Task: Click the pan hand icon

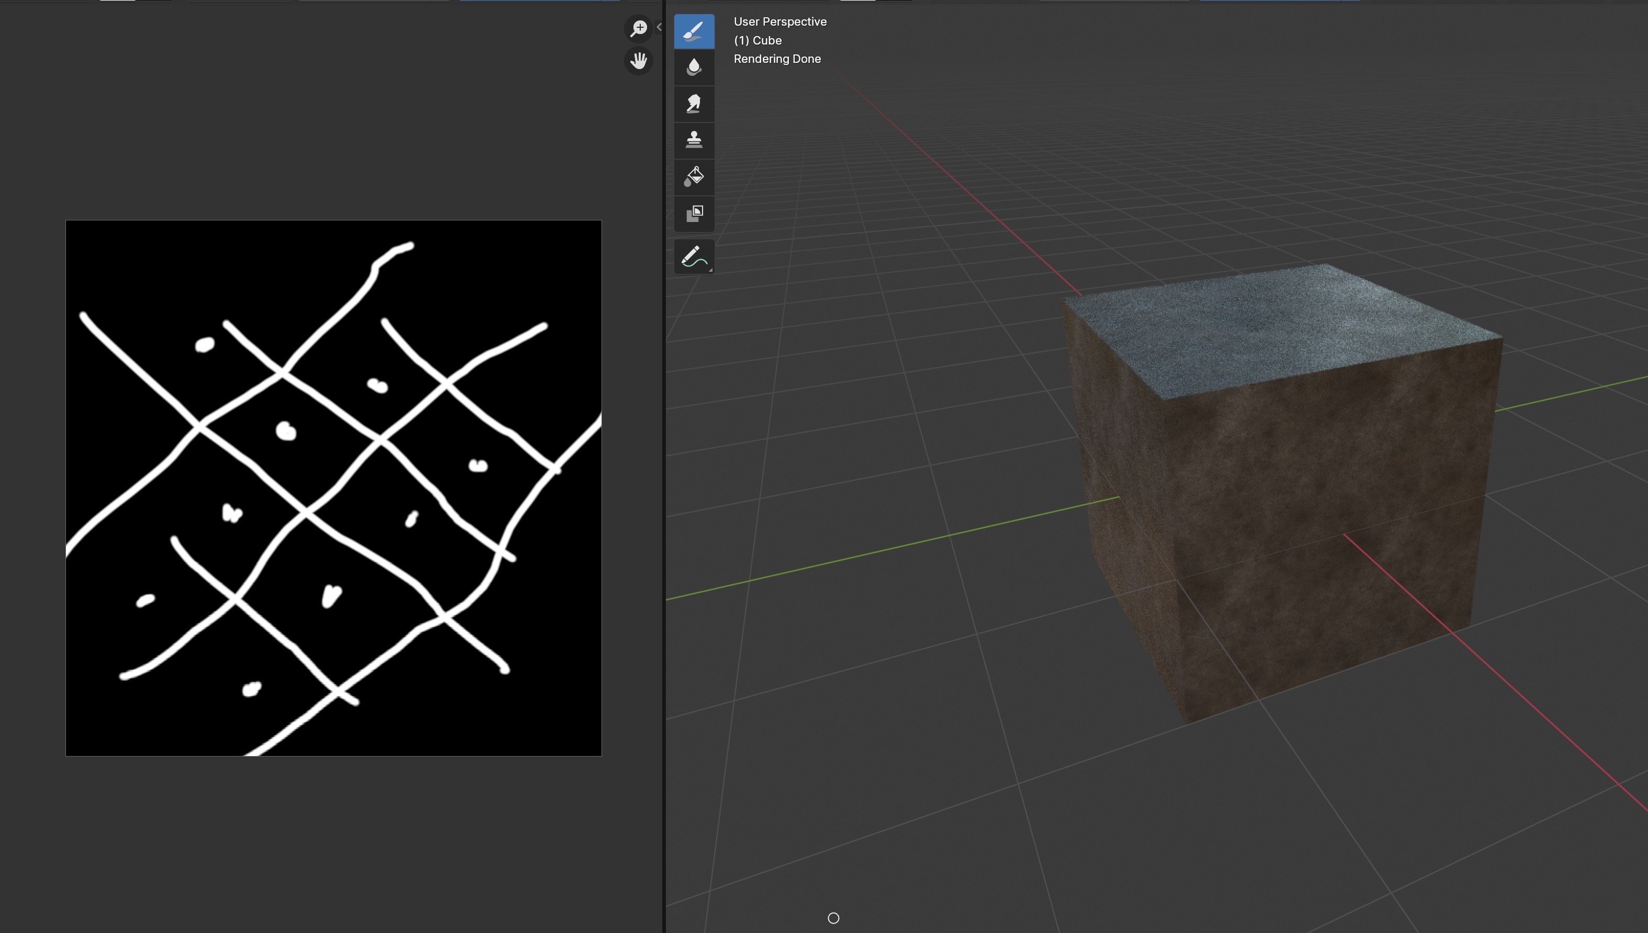Action: click(x=639, y=61)
